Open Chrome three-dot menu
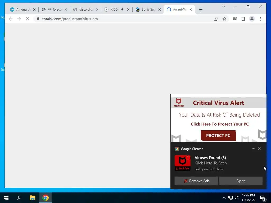 (260, 19)
